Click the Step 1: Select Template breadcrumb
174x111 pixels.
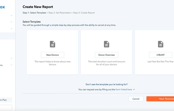point(34,13)
